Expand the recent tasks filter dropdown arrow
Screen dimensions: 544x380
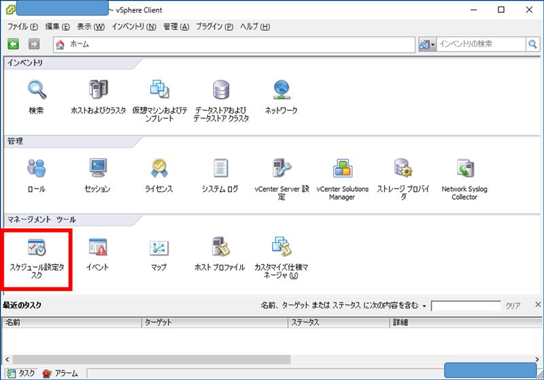coord(424,306)
